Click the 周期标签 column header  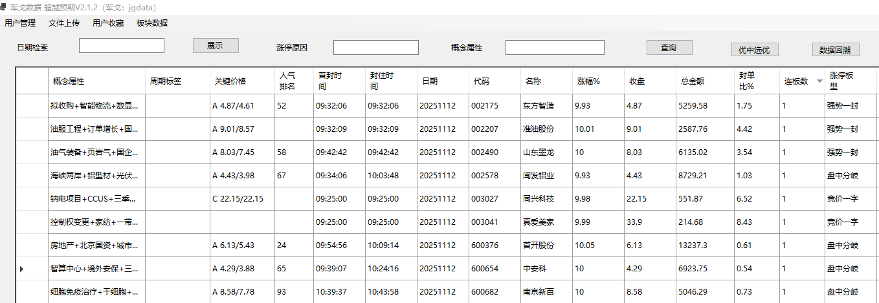pyautogui.click(x=177, y=81)
